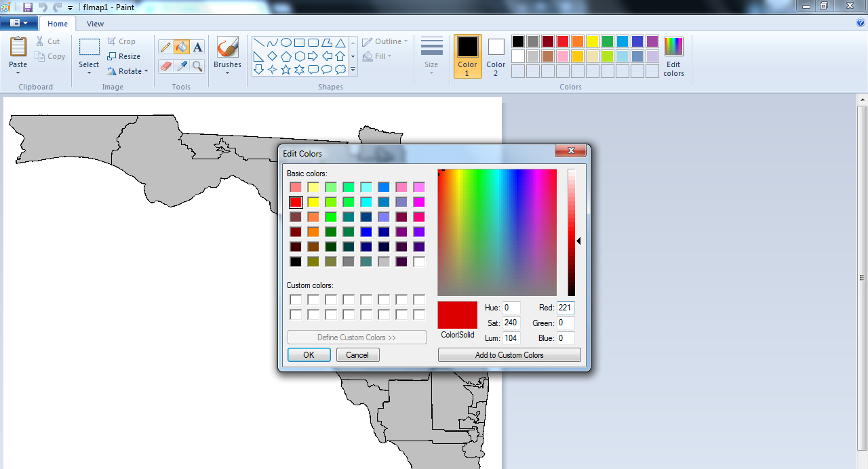Viewport: 868px width, 469px height.
Task: Open the Rotate dropdown menu
Action: pos(127,71)
